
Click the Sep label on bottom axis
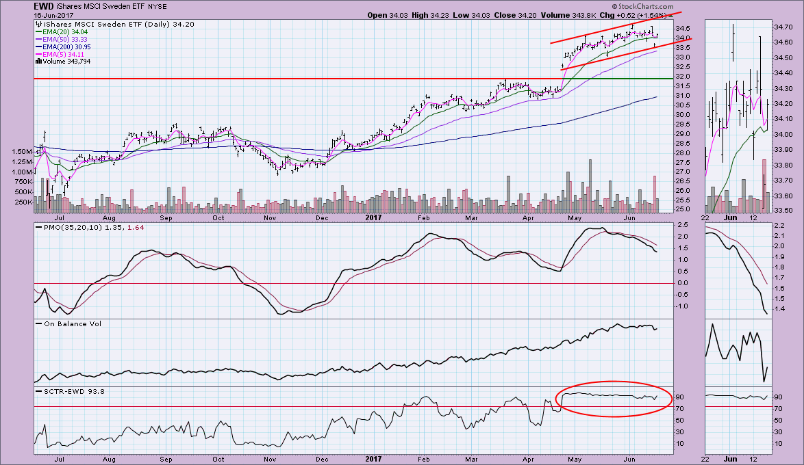pyautogui.click(x=166, y=459)
